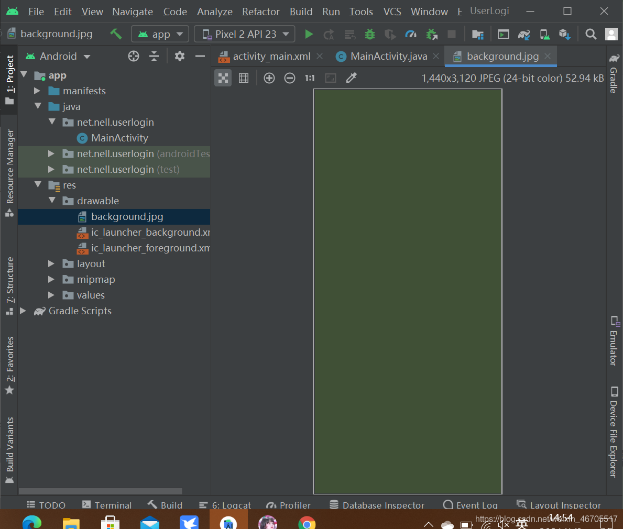Click the Profile app gauge icon
This screenshot has width=623, height=529.
point(410,34)
